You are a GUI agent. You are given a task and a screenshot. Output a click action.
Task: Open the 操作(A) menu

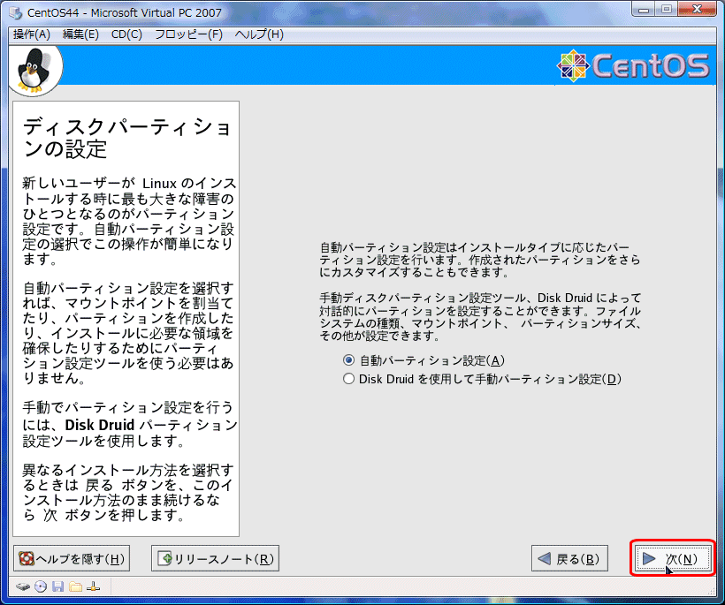tap(32, 34)
